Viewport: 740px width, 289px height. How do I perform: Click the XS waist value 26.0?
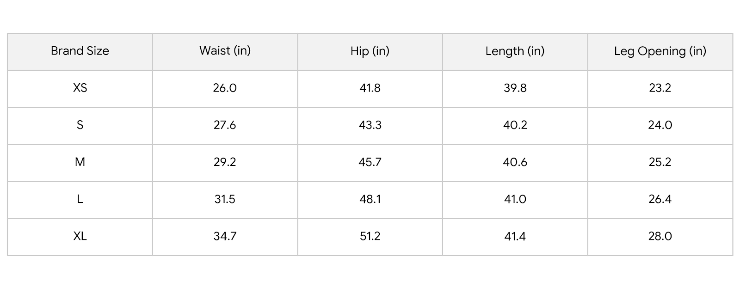pyautogui.click(x=225, y=88)
